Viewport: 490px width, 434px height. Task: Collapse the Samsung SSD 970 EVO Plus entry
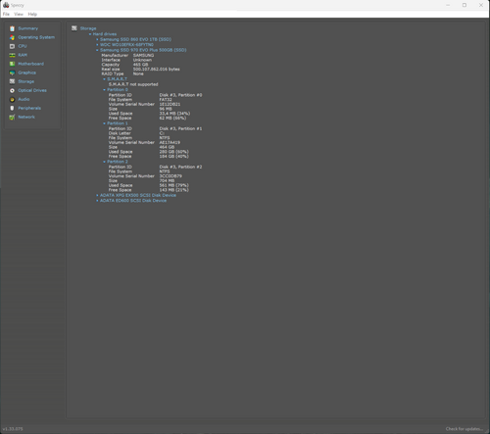pos(143,50)
